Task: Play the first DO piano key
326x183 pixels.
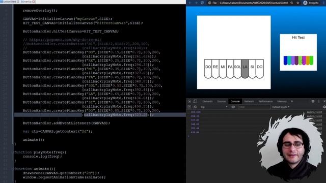Action: [x=208, y=69]
